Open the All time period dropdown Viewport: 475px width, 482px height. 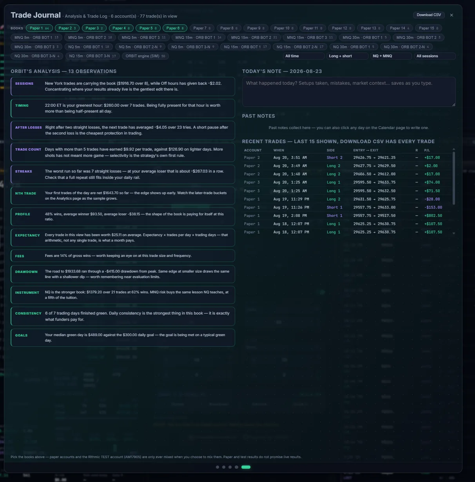303,56
